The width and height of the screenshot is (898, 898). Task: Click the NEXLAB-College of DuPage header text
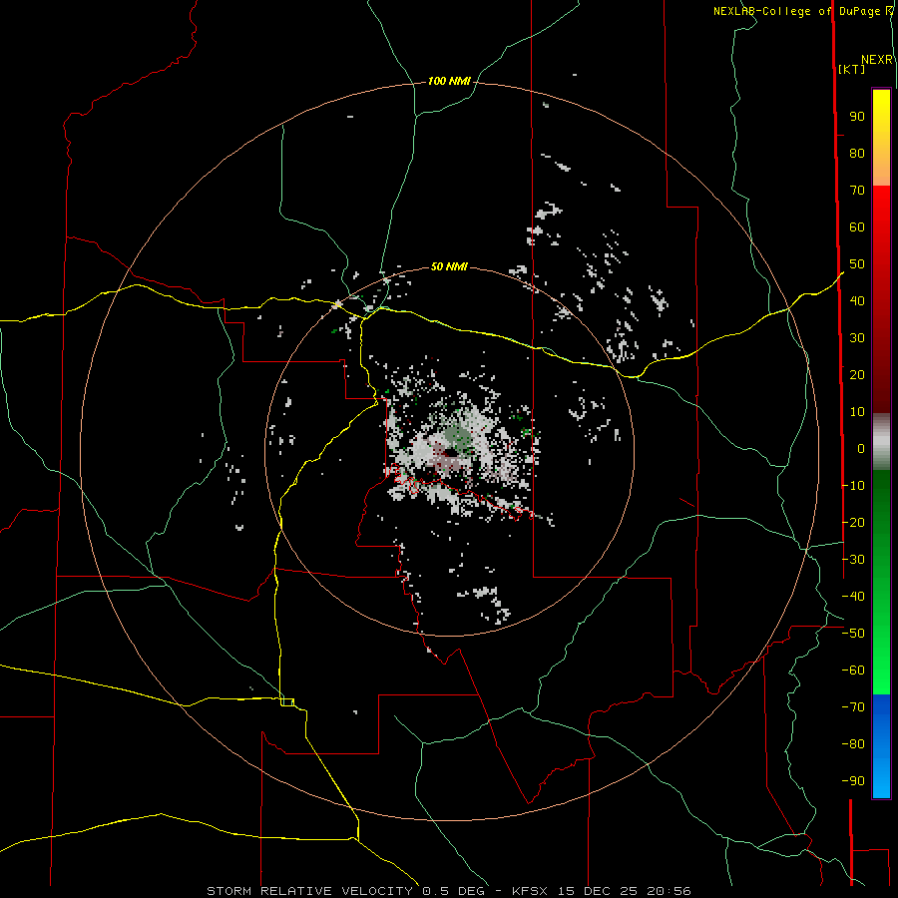coord(796,11)
